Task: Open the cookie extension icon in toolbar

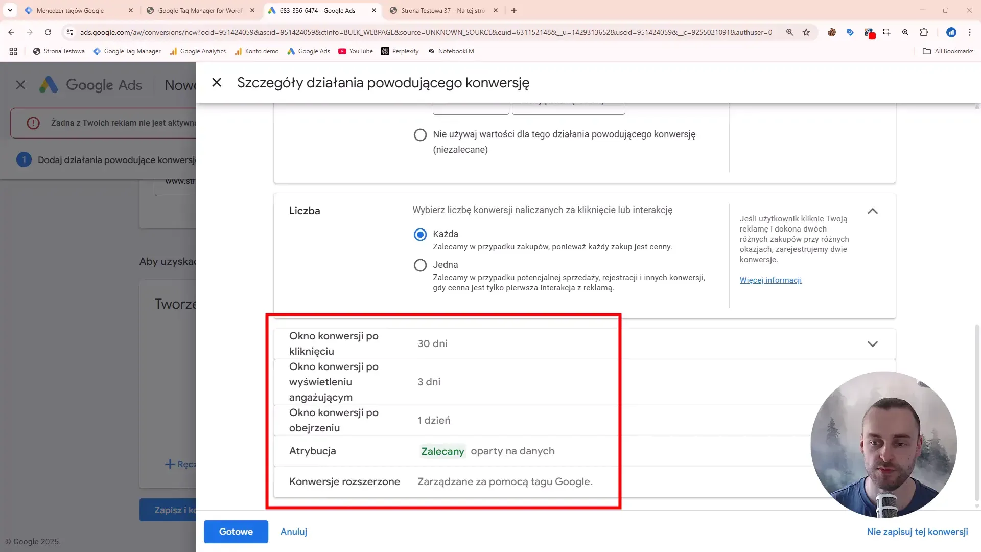Action: point(832,32)
